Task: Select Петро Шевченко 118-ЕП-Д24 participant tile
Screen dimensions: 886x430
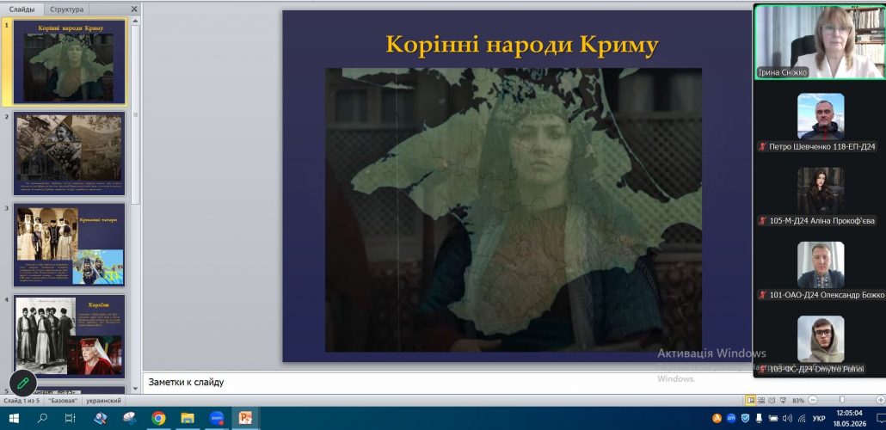Action: point(821,116)
